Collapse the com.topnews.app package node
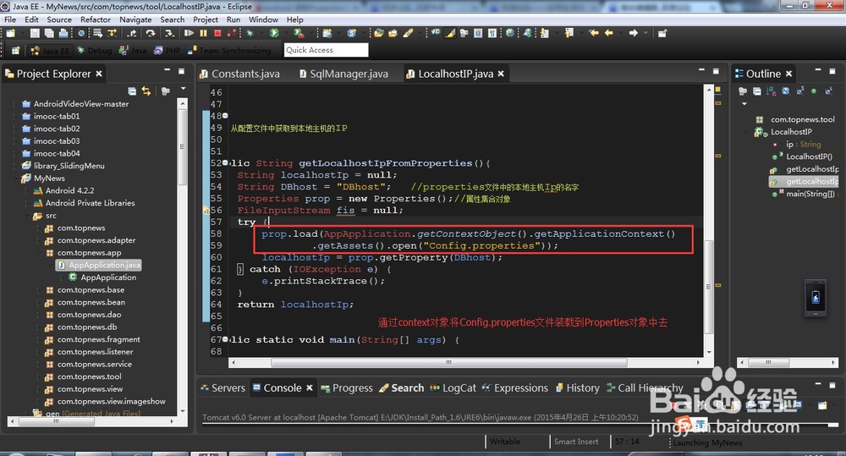 pos(39,253)
